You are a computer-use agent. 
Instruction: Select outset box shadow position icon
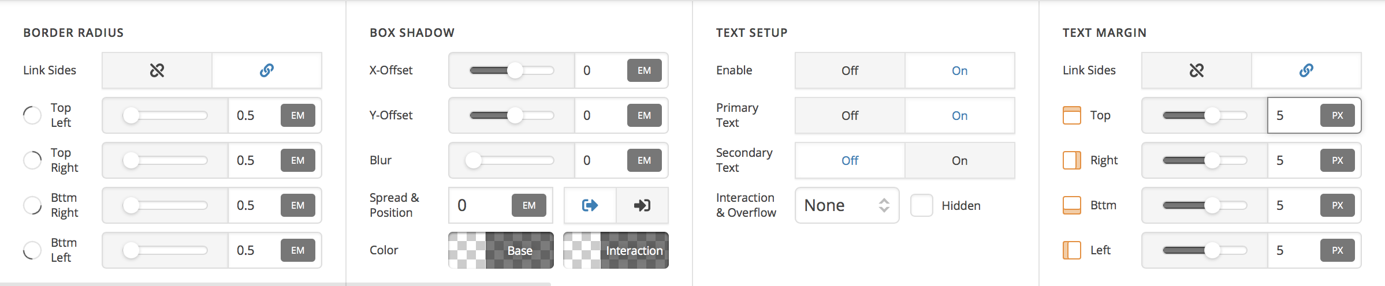[590, 205]
